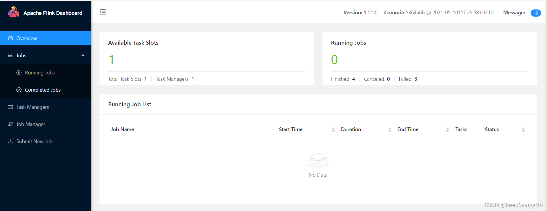Click the Job Name column header

[122, 129]
